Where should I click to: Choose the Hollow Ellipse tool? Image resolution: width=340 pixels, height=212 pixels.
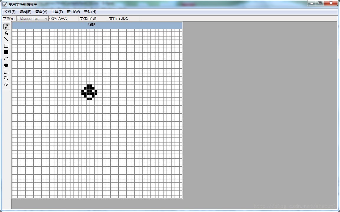tap(6, 59)
